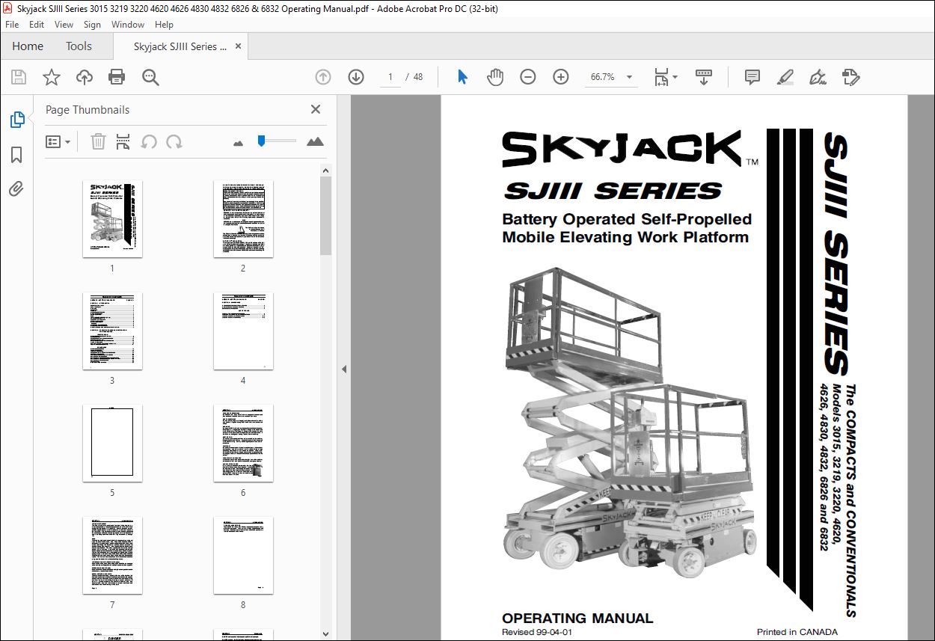Activate the Selection arrow tool

(462, 76)
